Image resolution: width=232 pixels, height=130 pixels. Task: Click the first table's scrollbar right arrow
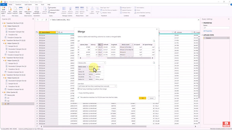(152, 58)
